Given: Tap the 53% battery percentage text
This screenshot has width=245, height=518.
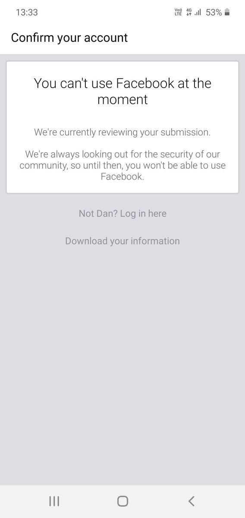Looking at the screenshot, I should [214, 13].
